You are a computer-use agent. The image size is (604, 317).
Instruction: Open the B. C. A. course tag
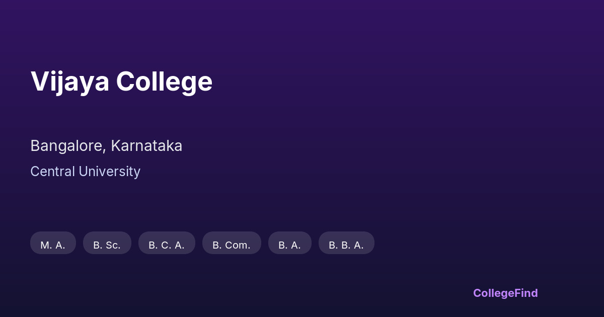(167, 245)
